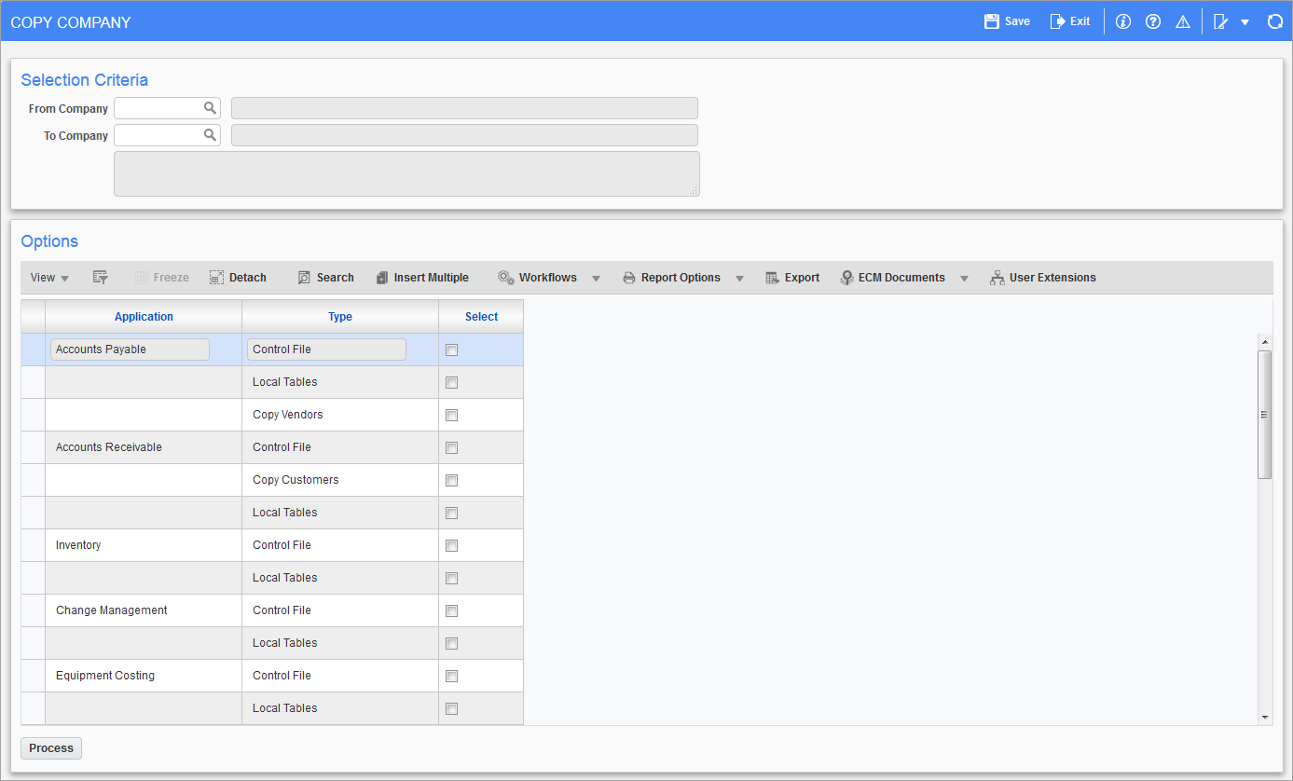Save the Copy Company form

tap(1007, 21)
